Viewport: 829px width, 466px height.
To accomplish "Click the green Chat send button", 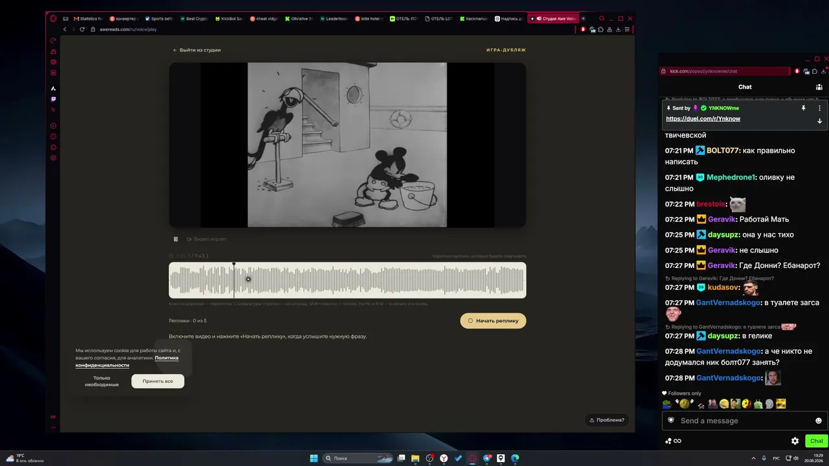I will tap(817, 441).
